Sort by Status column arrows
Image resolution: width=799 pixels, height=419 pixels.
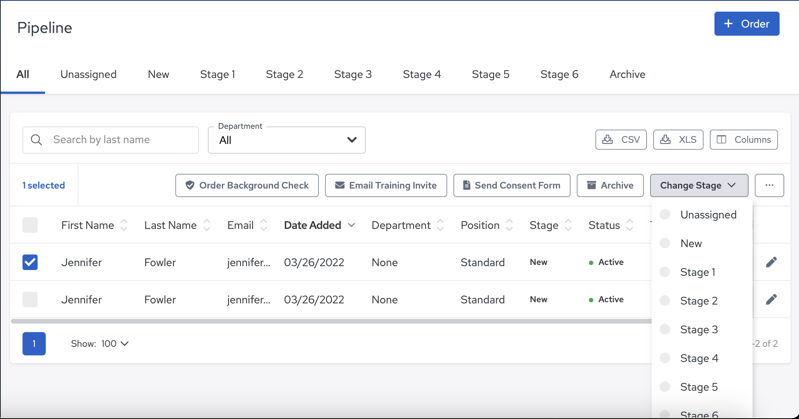click(x=630, y=225)
